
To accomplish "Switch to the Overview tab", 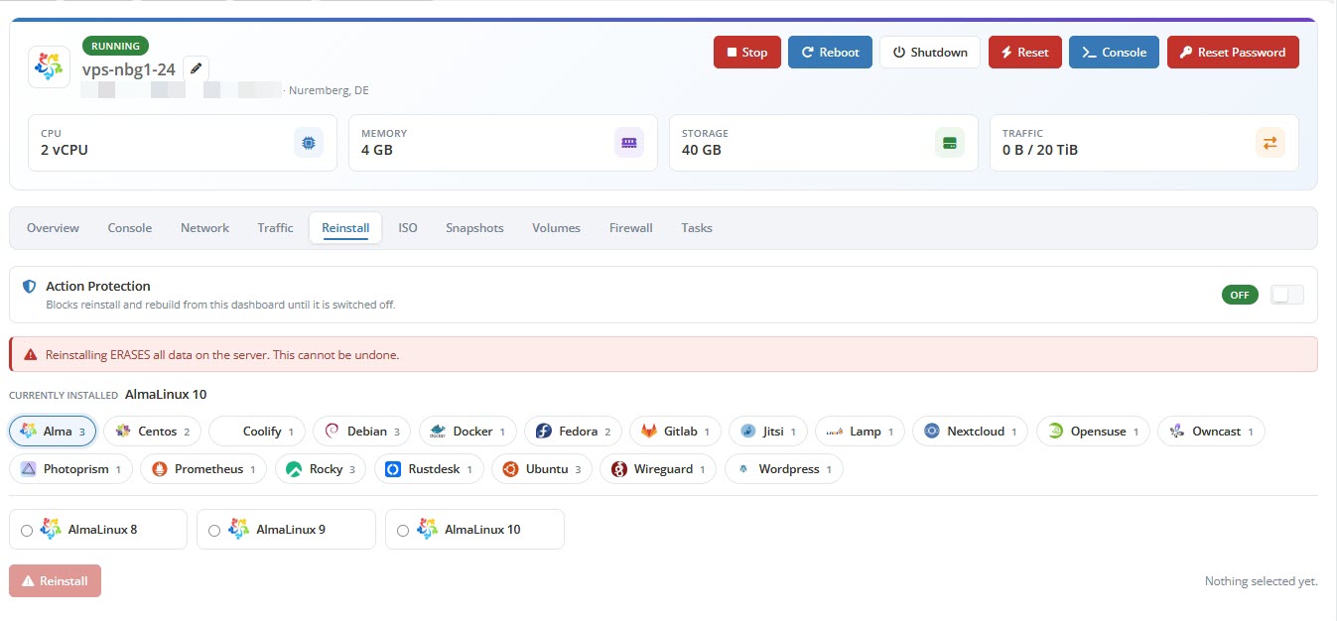I will (53, 228).
